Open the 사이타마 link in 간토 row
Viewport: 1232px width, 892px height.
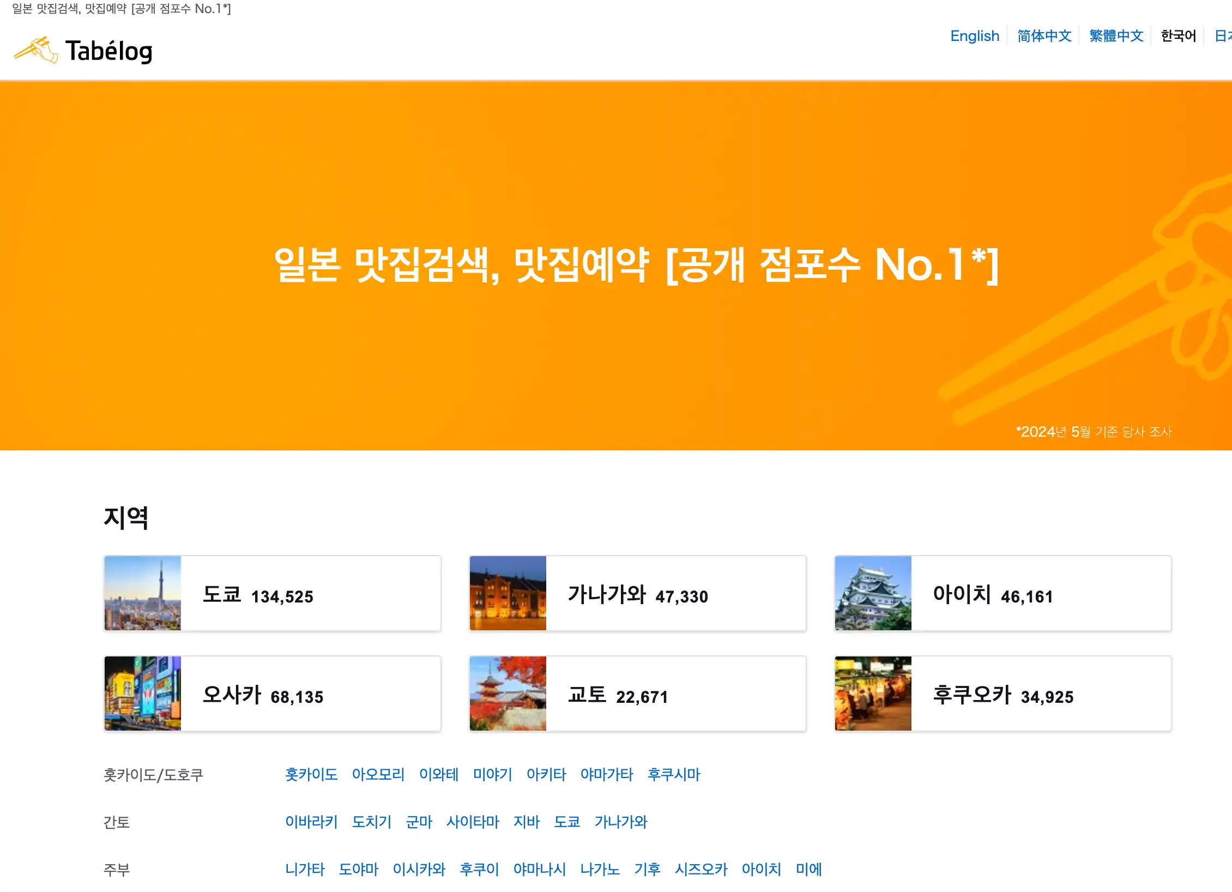[473, 822]
